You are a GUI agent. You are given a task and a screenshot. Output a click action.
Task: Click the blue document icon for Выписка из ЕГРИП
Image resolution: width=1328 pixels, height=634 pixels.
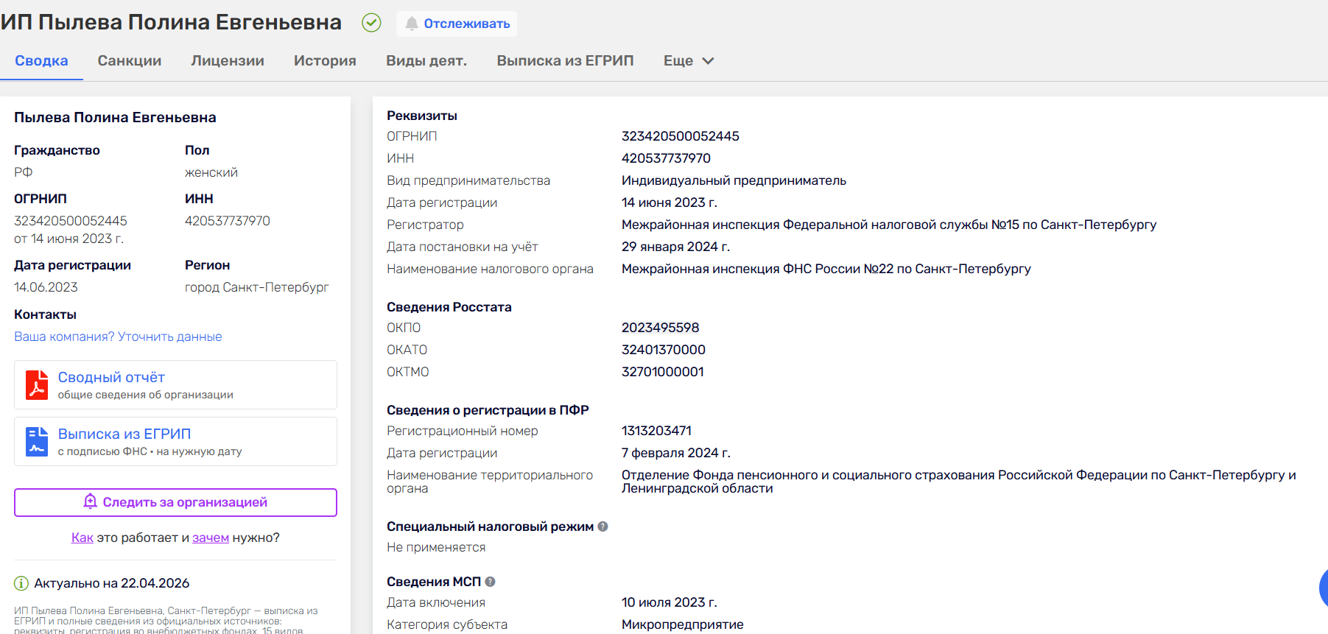tap(37, 441)
